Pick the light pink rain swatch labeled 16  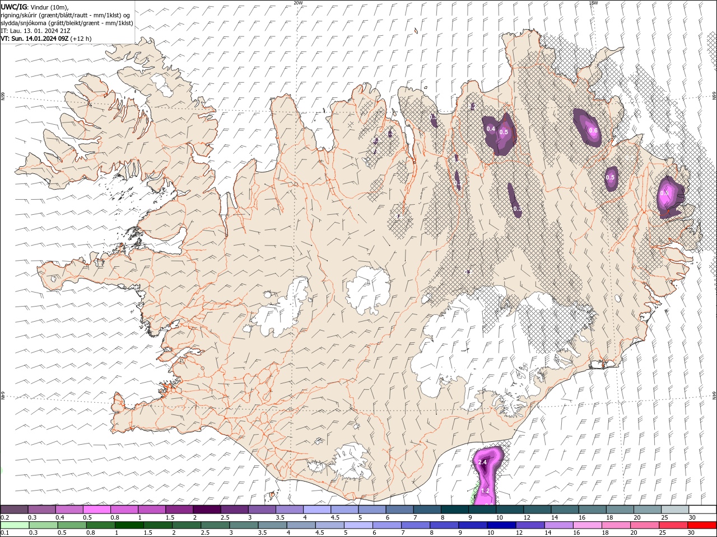pos(587,525)
